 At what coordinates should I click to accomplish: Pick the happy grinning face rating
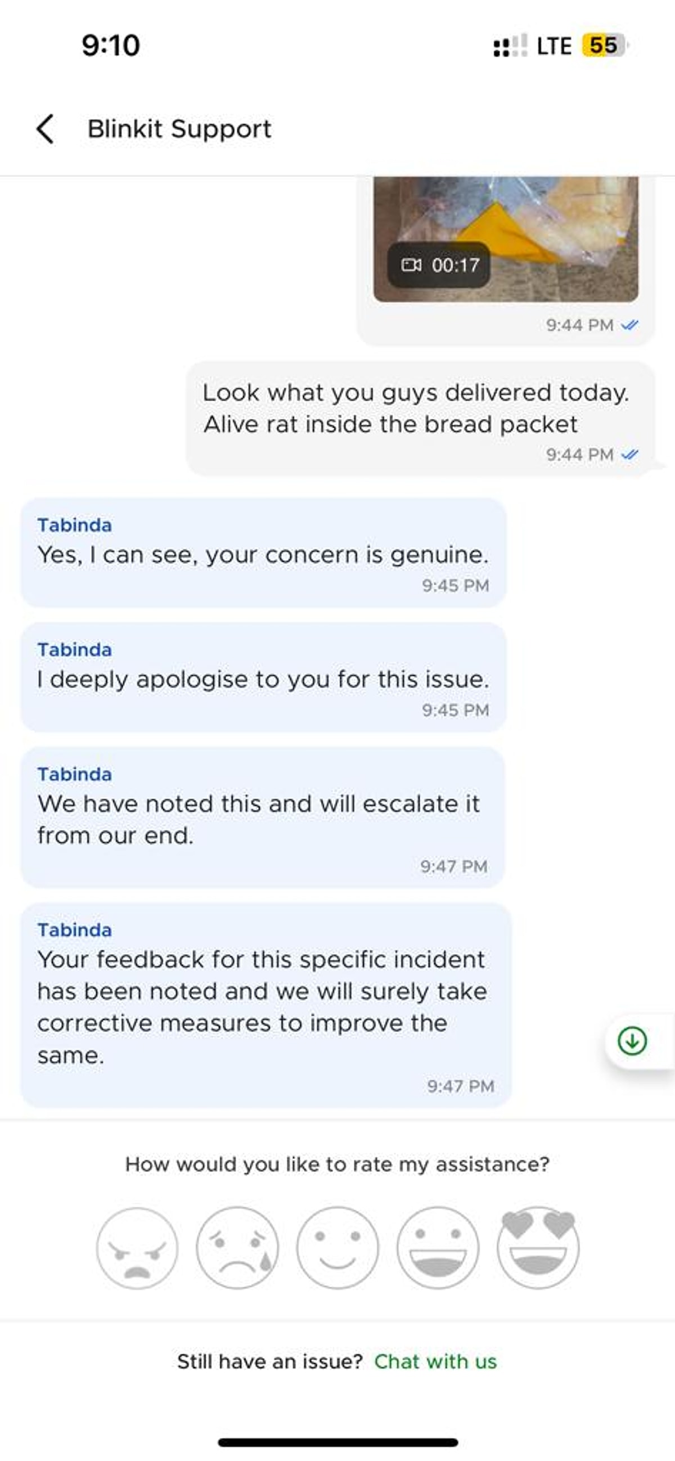pyautogui.click(x=438, y=1248)
